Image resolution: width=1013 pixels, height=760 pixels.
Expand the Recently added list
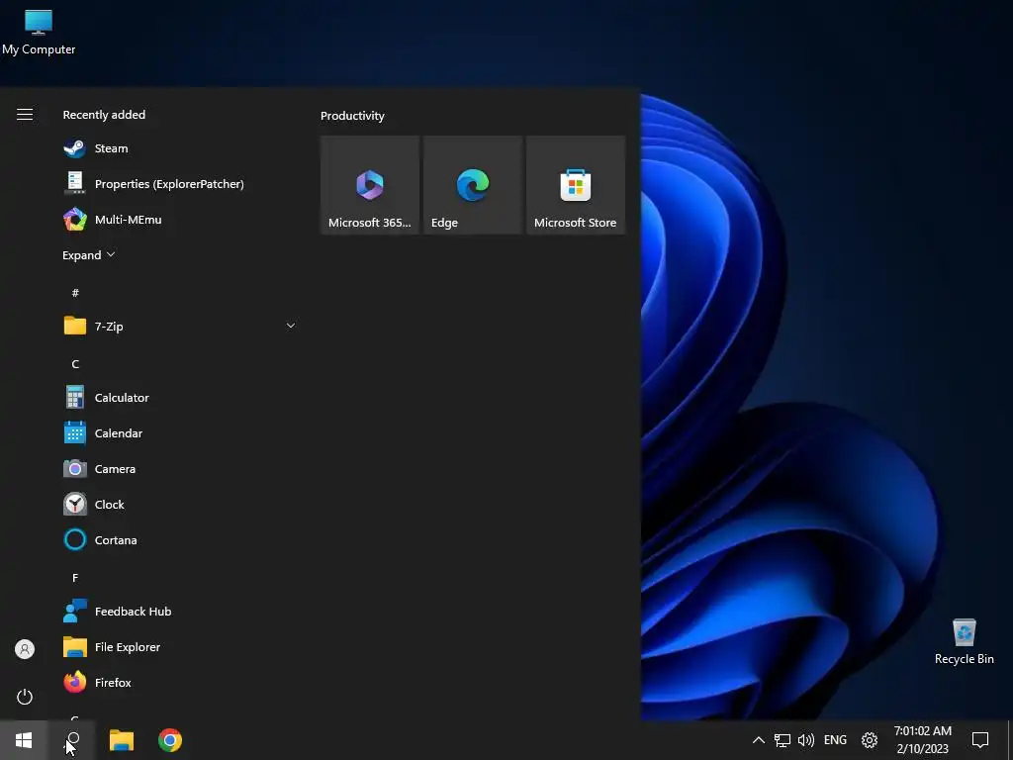pyautogui.click(x=88, y=254)
